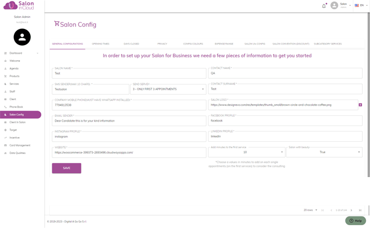Click the Data Qualities sidebar icon
The width and height of the screenshot is (370, 228).
tap(5, 153)
